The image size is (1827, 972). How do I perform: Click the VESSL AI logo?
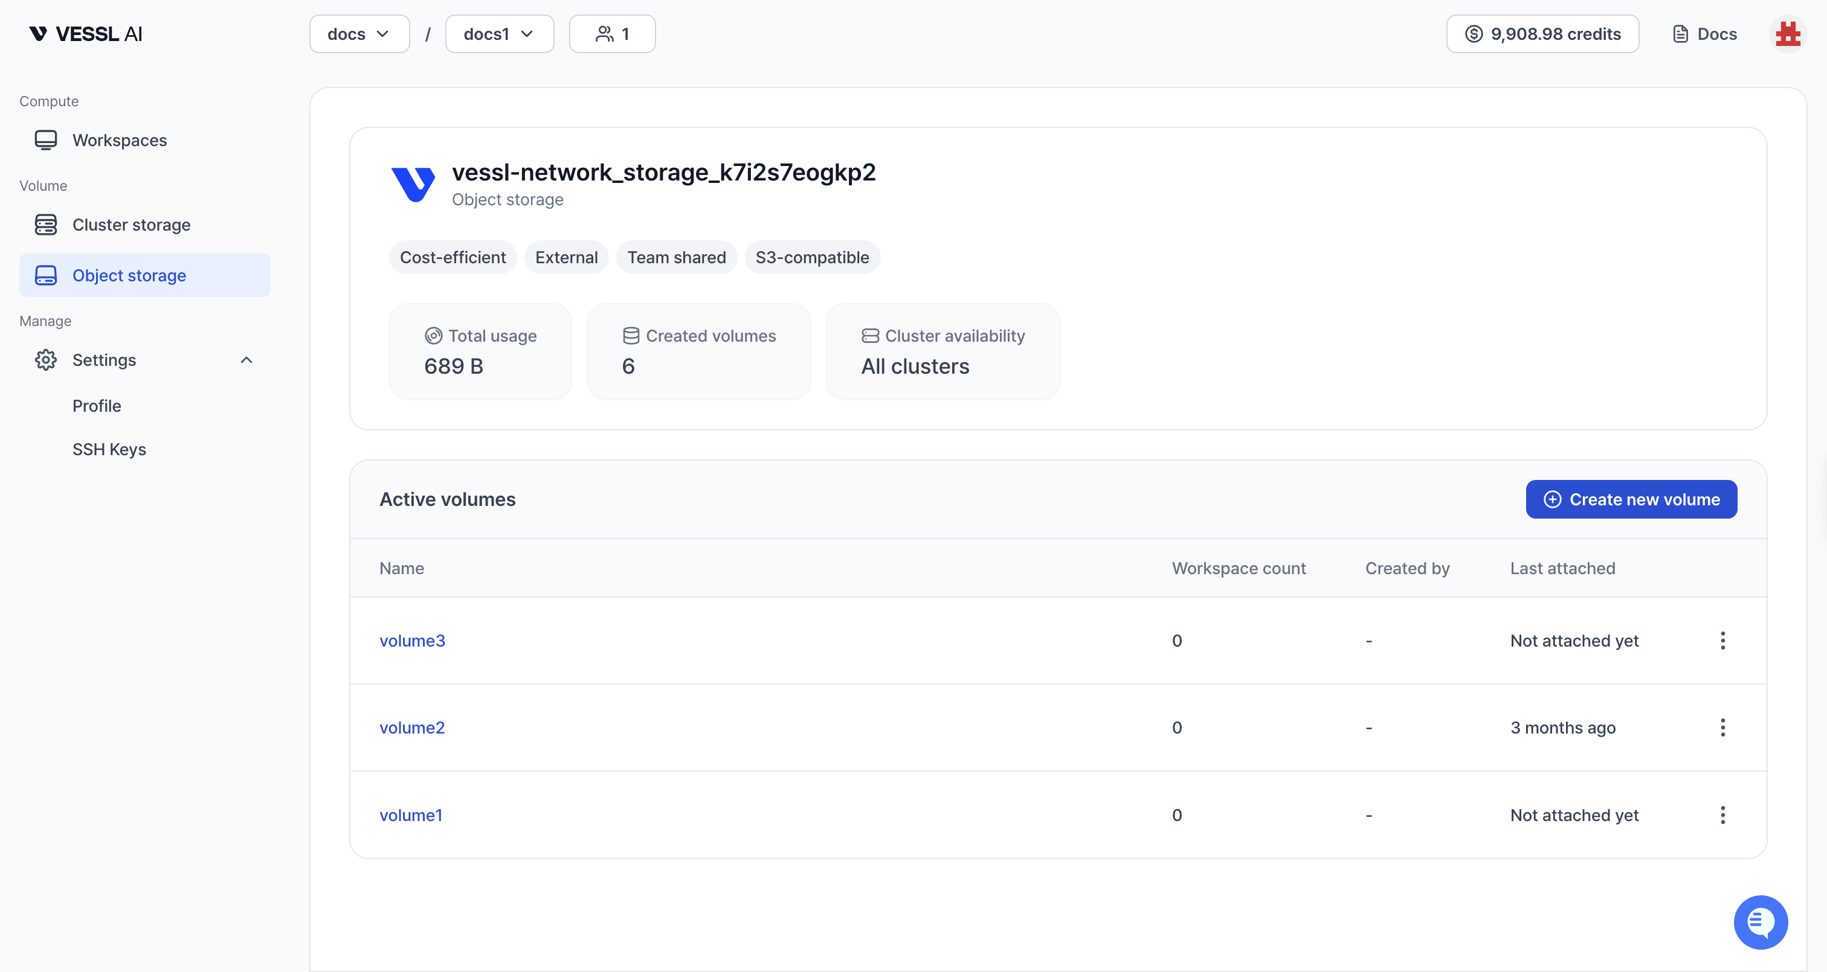[86, 34]
